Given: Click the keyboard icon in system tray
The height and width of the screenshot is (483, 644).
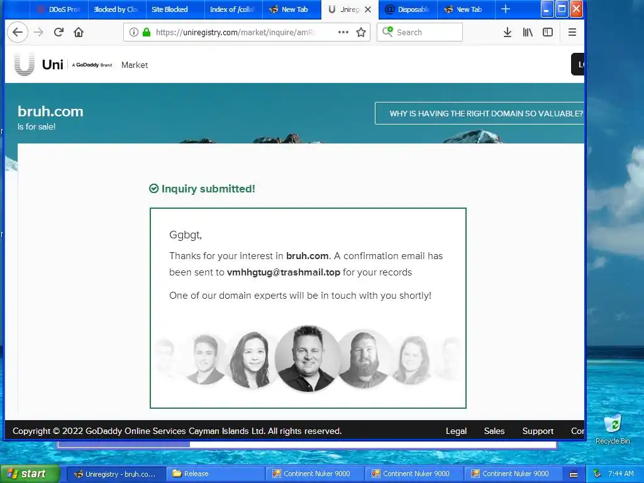Looking at the screenshot, I should [x=574, y=474].
